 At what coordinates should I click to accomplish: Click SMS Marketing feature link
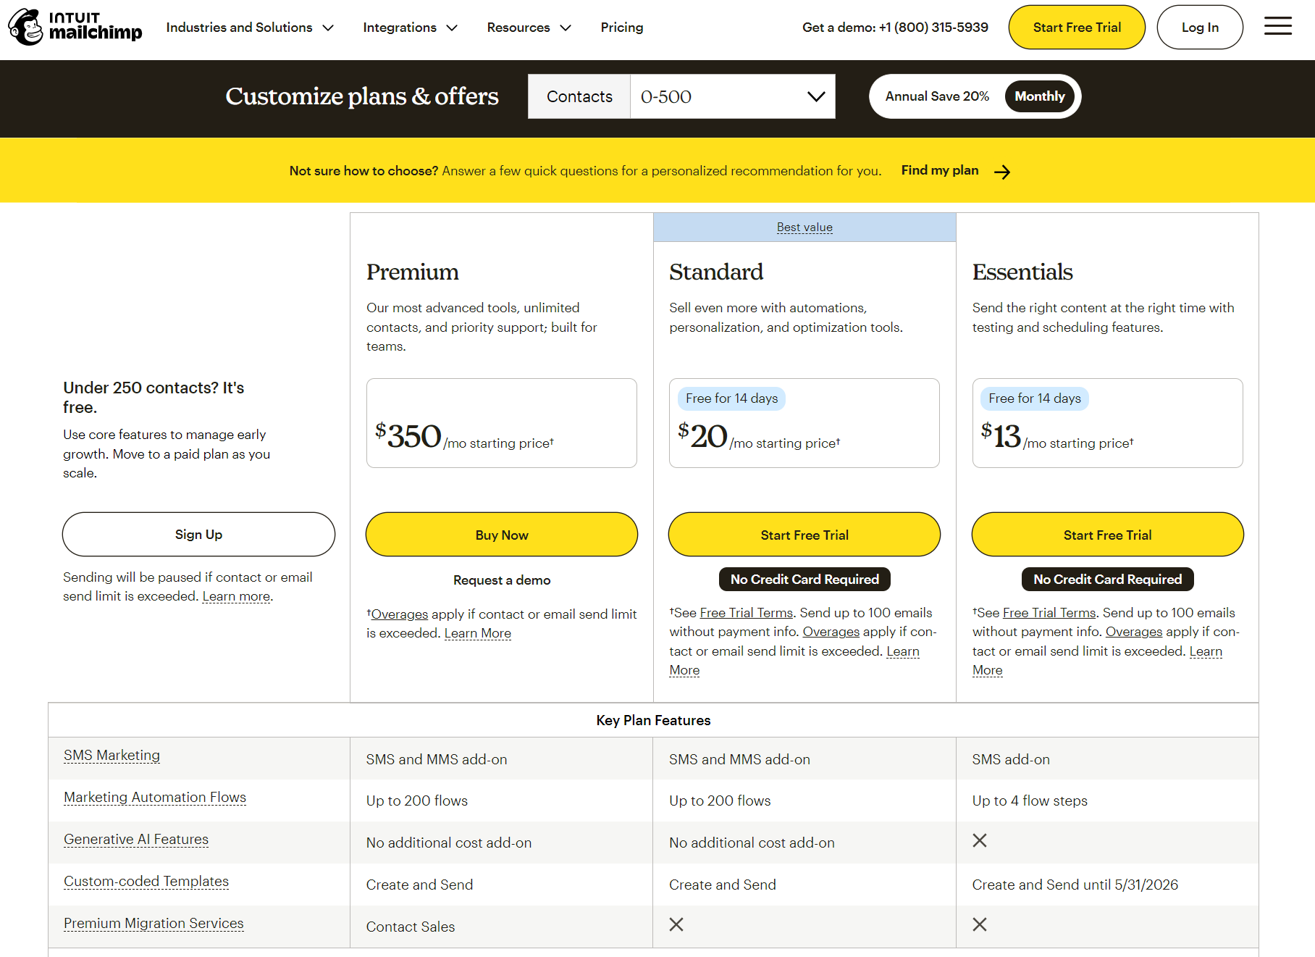pyautogui.click(x=112, y=756)
